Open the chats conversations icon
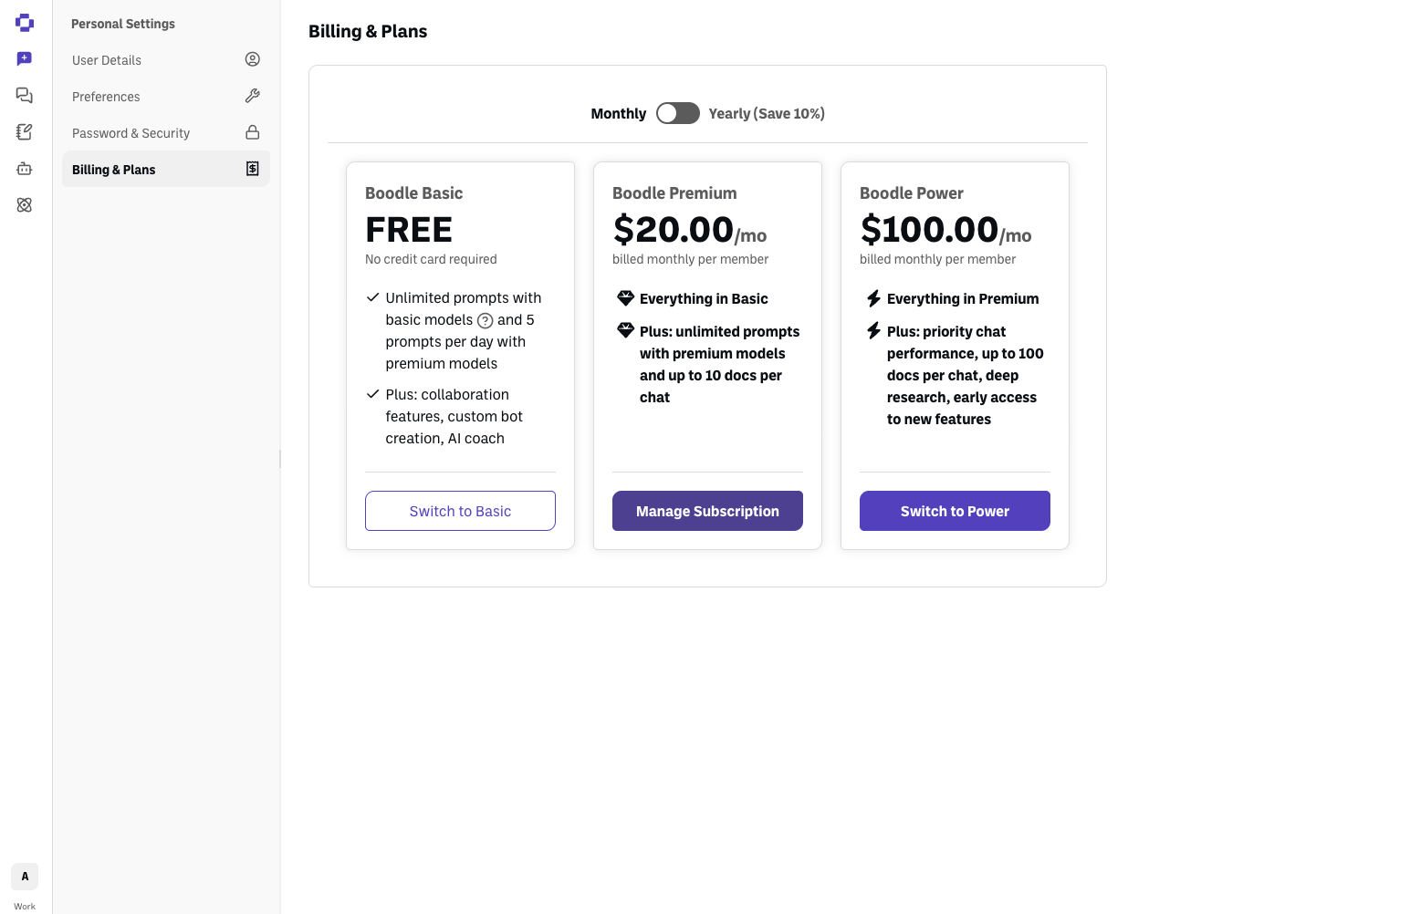Viewport: 1410px width, 914px height. pyautogui.click(x=25, y=96)
